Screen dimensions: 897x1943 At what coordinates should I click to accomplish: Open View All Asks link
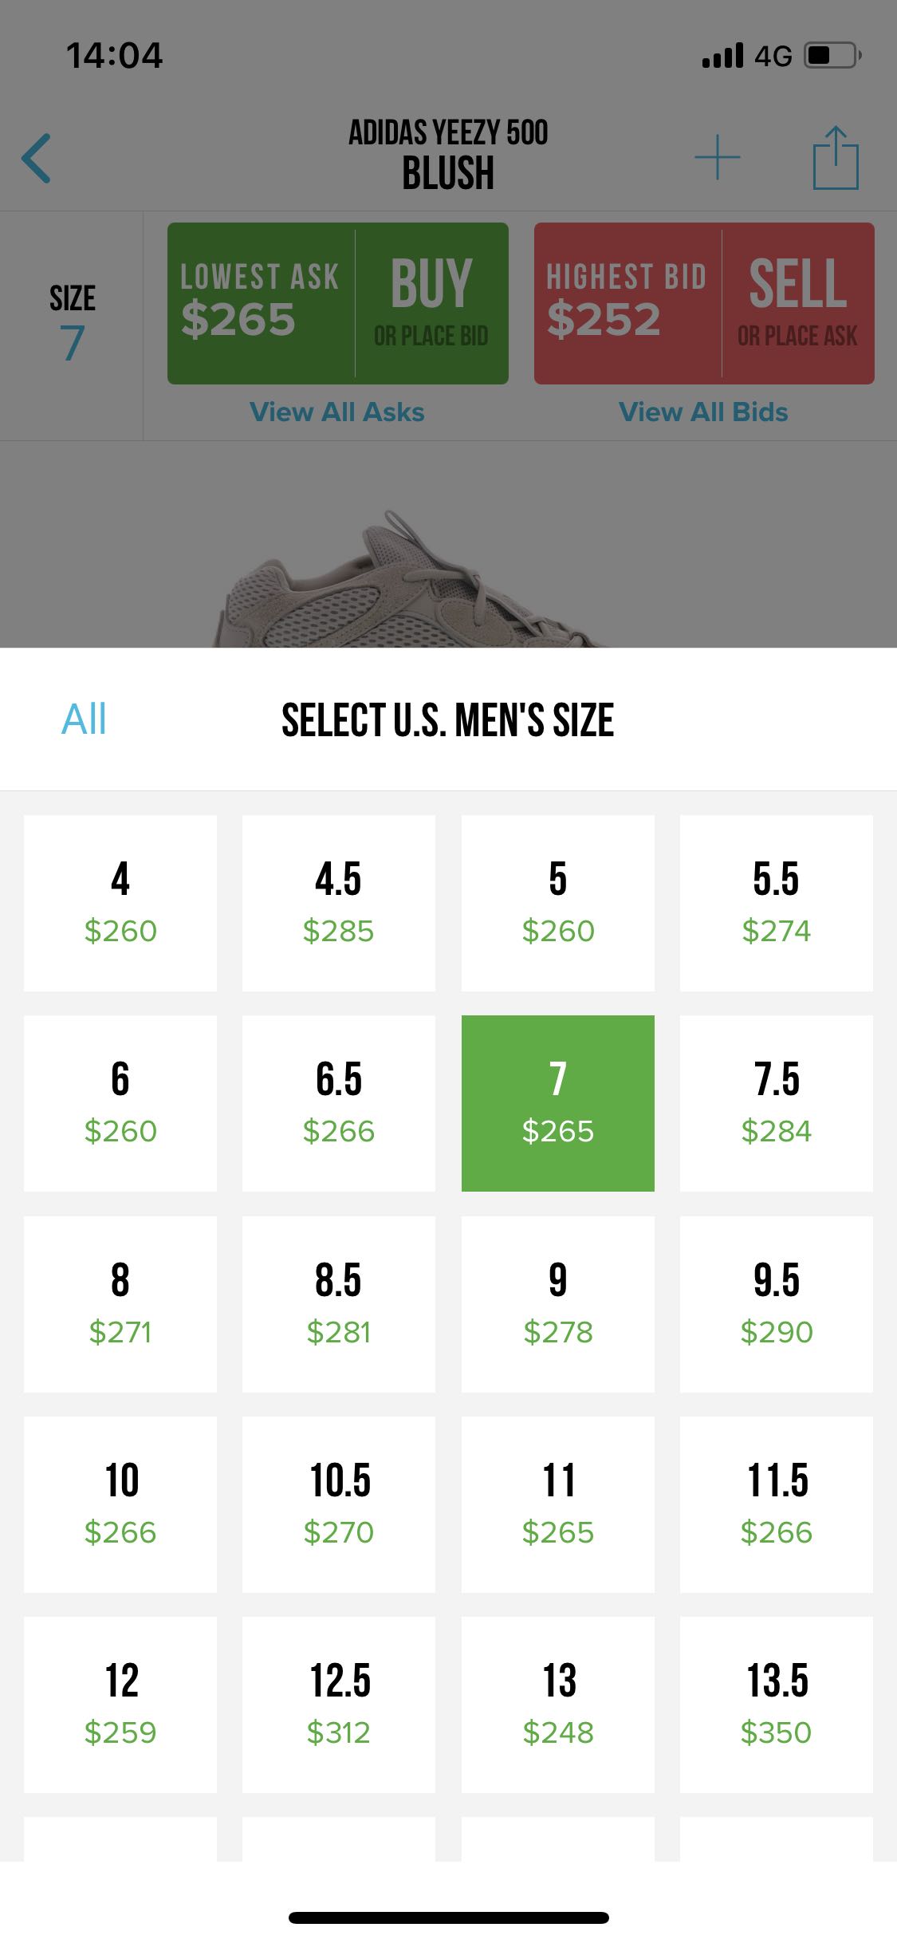pyautogui.click(x=337, y=412)
